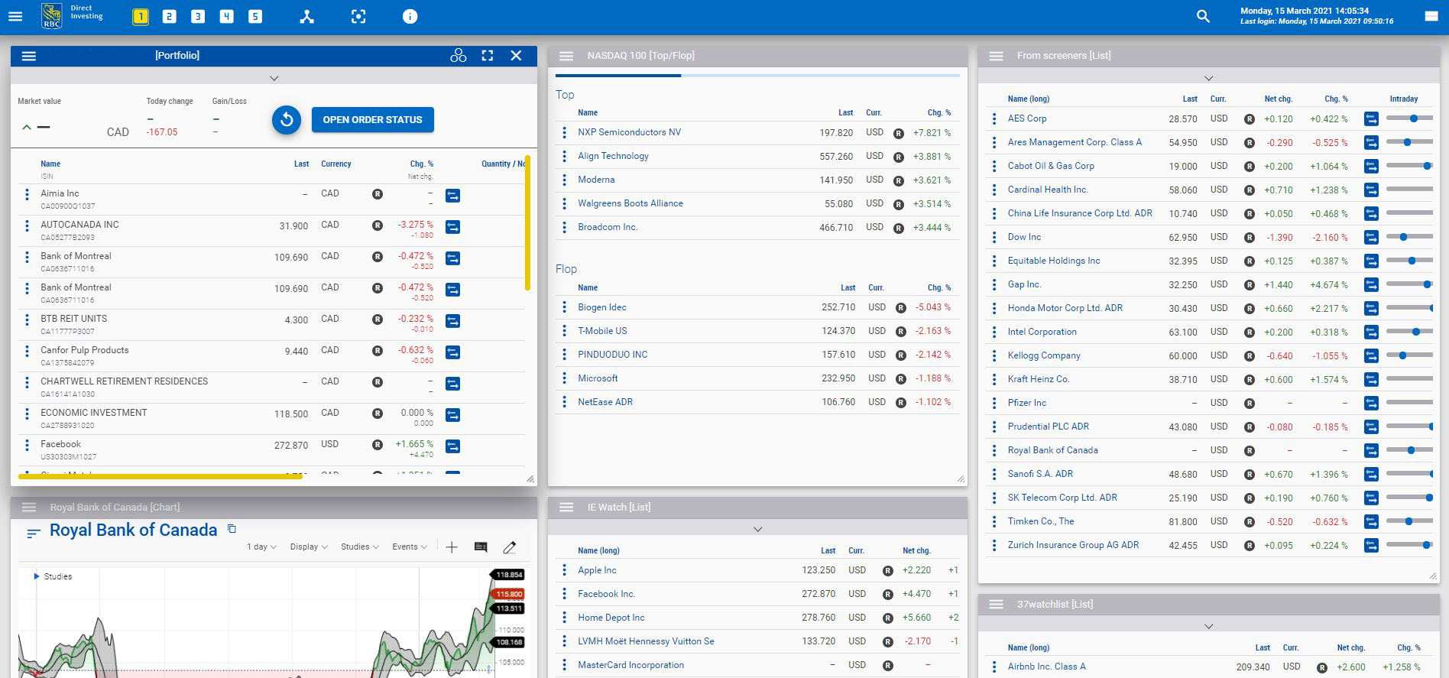
Task: Open three-dot menu for Kraft Heinz Co.
Action: click(x=994, y=379)
